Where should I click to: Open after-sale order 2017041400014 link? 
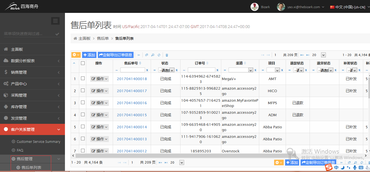point(132,127)
